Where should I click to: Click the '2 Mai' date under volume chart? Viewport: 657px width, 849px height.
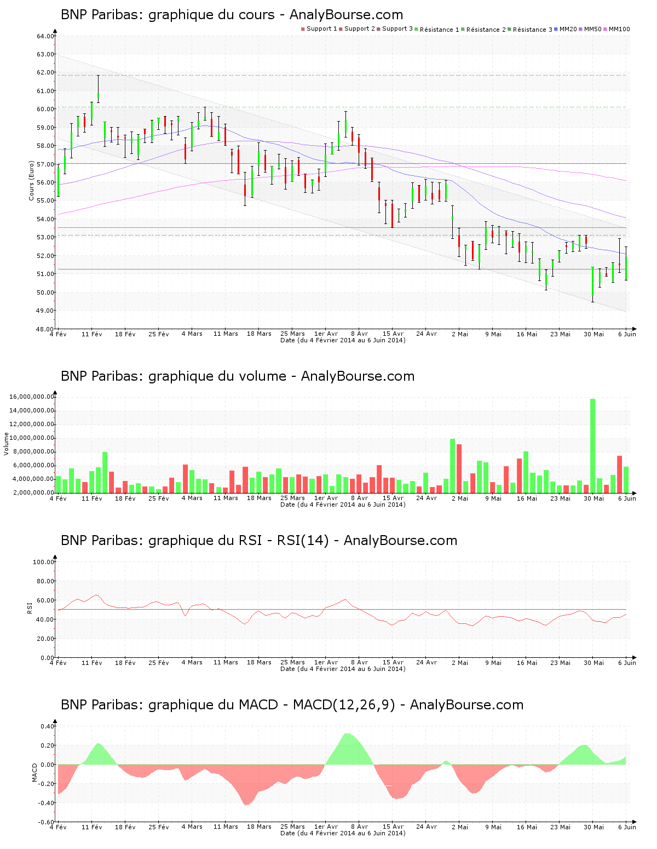(x=460, y=498)
